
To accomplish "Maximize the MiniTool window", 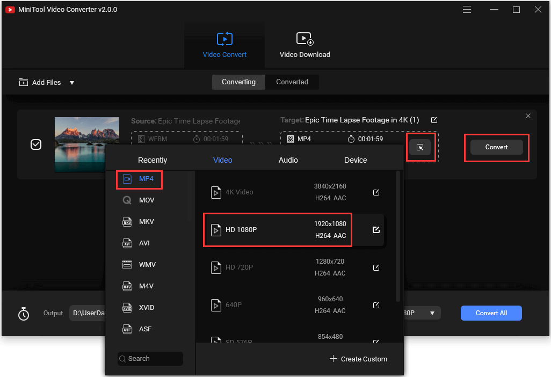I will coord(516,10).
